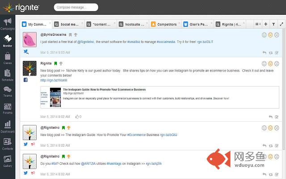Switch to the Rignite | ri... tab

coord(230,24)
